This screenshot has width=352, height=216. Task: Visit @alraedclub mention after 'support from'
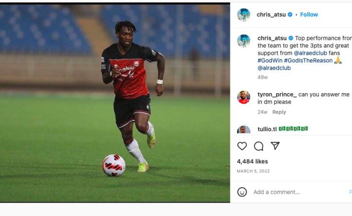pos(310,53)
